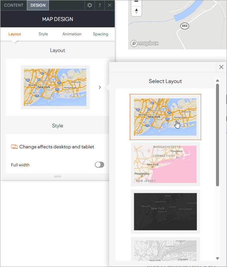Expand layout options with the chevron arrow
The width and height of the screenshot is (227, 267).
coord(100,87)
